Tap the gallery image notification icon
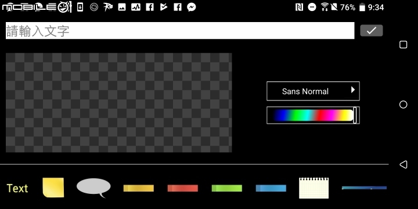Viewport: 418px width, 209px height. (x=122, y=7)
